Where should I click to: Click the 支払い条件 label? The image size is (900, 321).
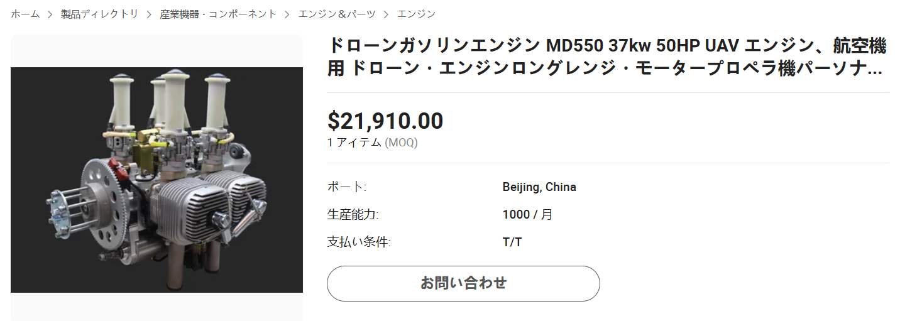coord(358,242)
